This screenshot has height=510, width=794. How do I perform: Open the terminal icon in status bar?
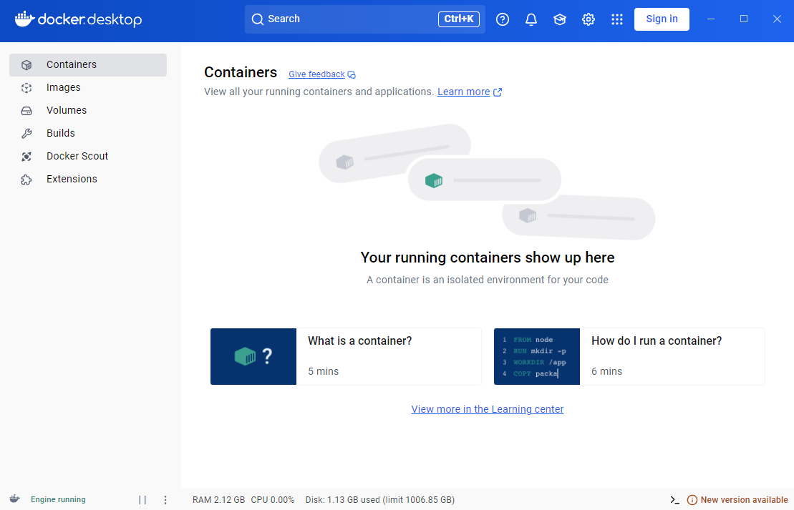674,500
